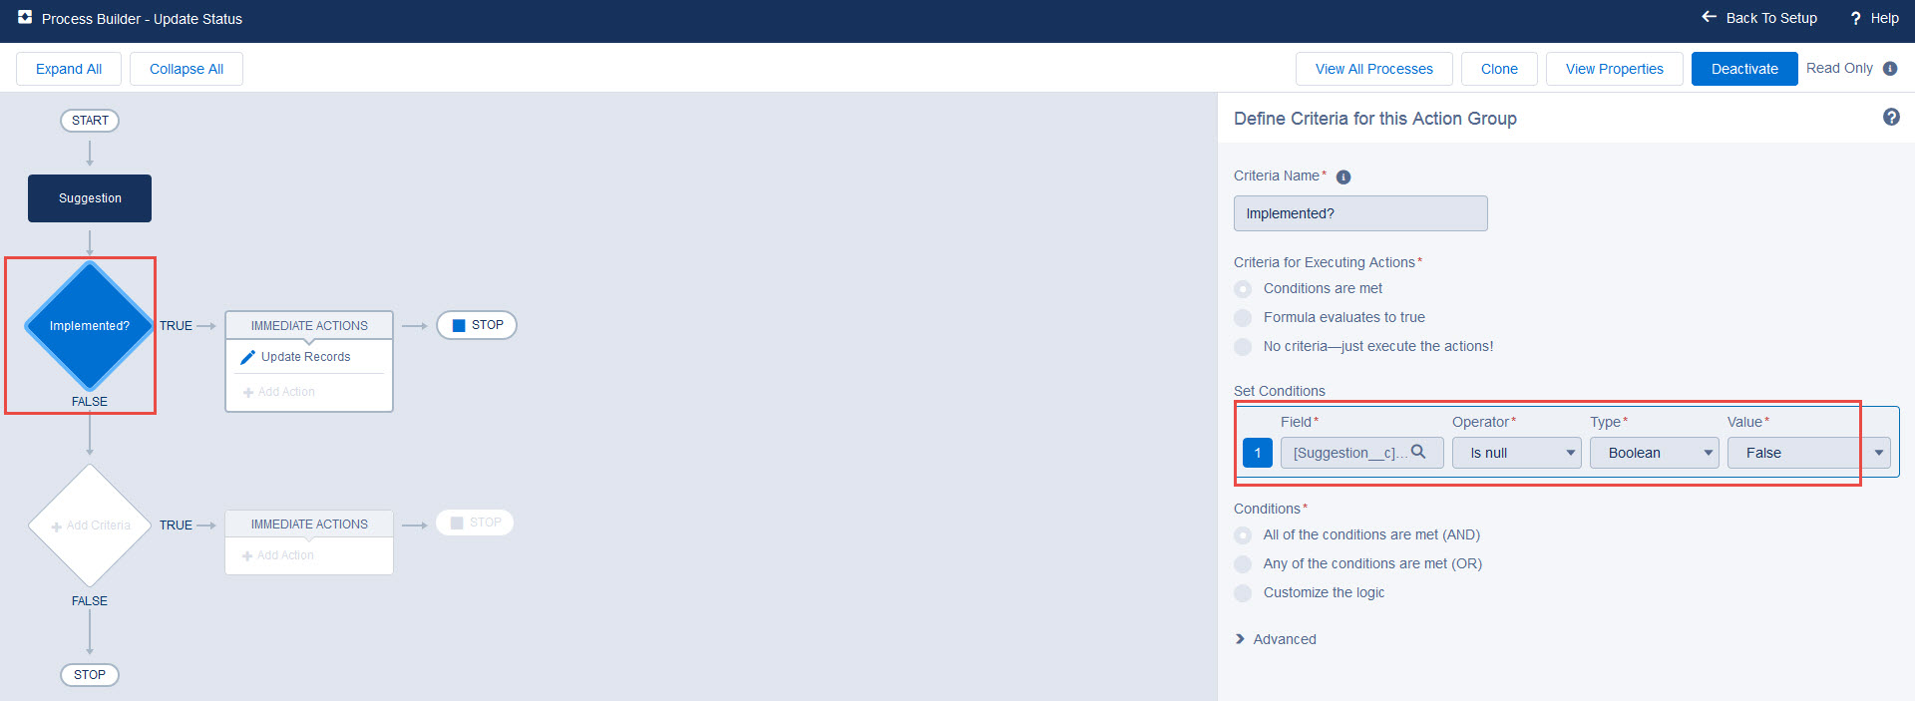Click the Read Only info icon
The width and height of the screenshot is (1915, 701).
pyautogui.click(x=1890, y=69)
